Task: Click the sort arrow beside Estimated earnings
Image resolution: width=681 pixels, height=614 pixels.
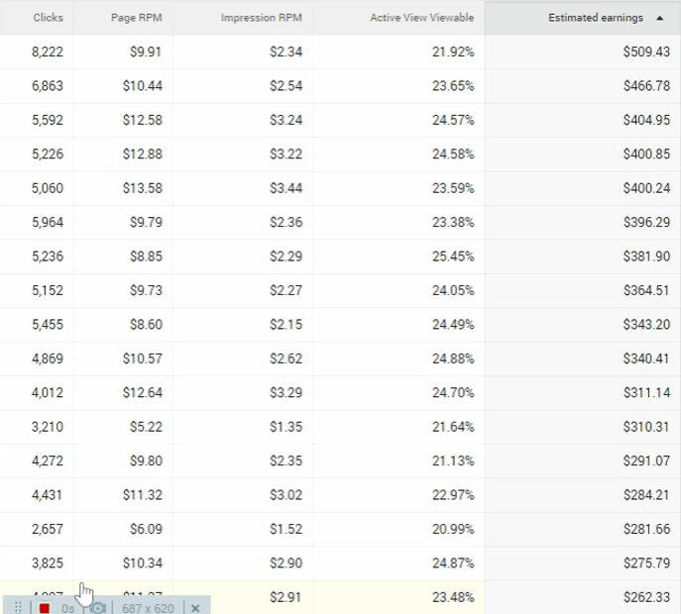Action: [x=660, y=18]
